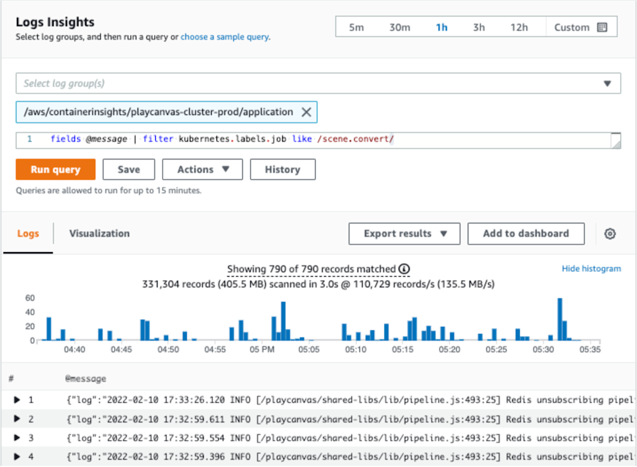This screenshot has height=467, width=637.
Task: Click Hide histogram link
Action: click(x=591, y=269)
